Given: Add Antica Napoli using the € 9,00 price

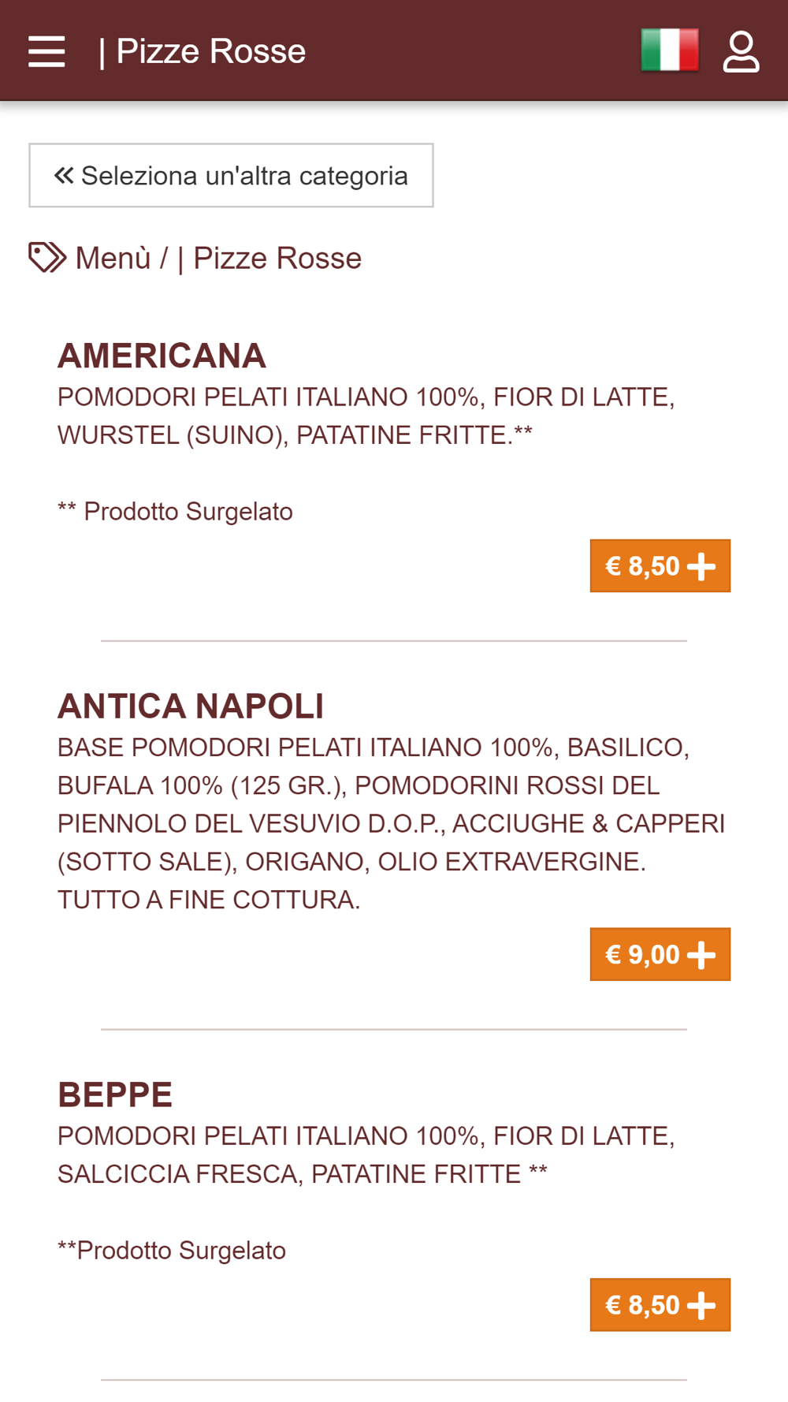Looking at the screenshot, I should 642,955.
